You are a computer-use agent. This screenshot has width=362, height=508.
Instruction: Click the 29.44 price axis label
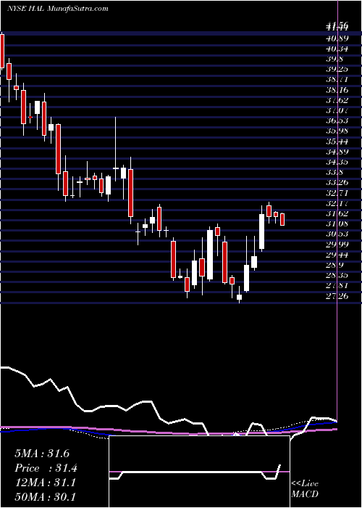pyautogui.click(x=337, y=255)
